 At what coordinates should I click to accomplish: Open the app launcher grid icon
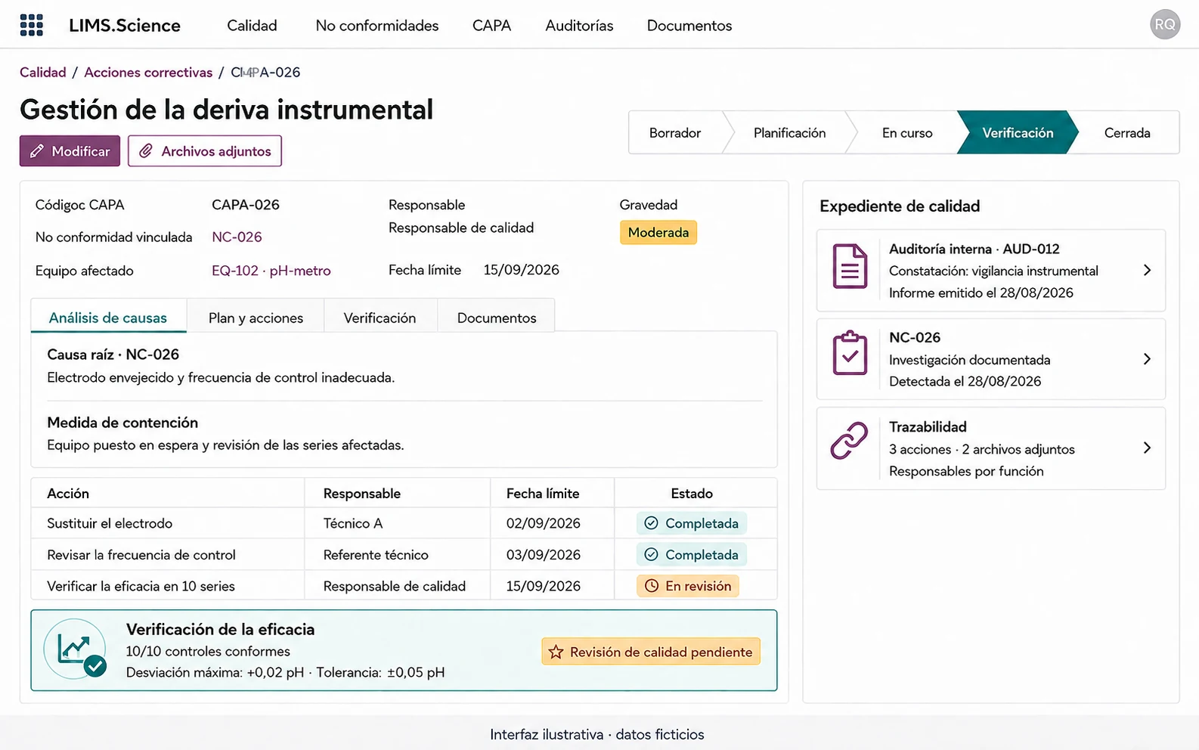(31, 25)
